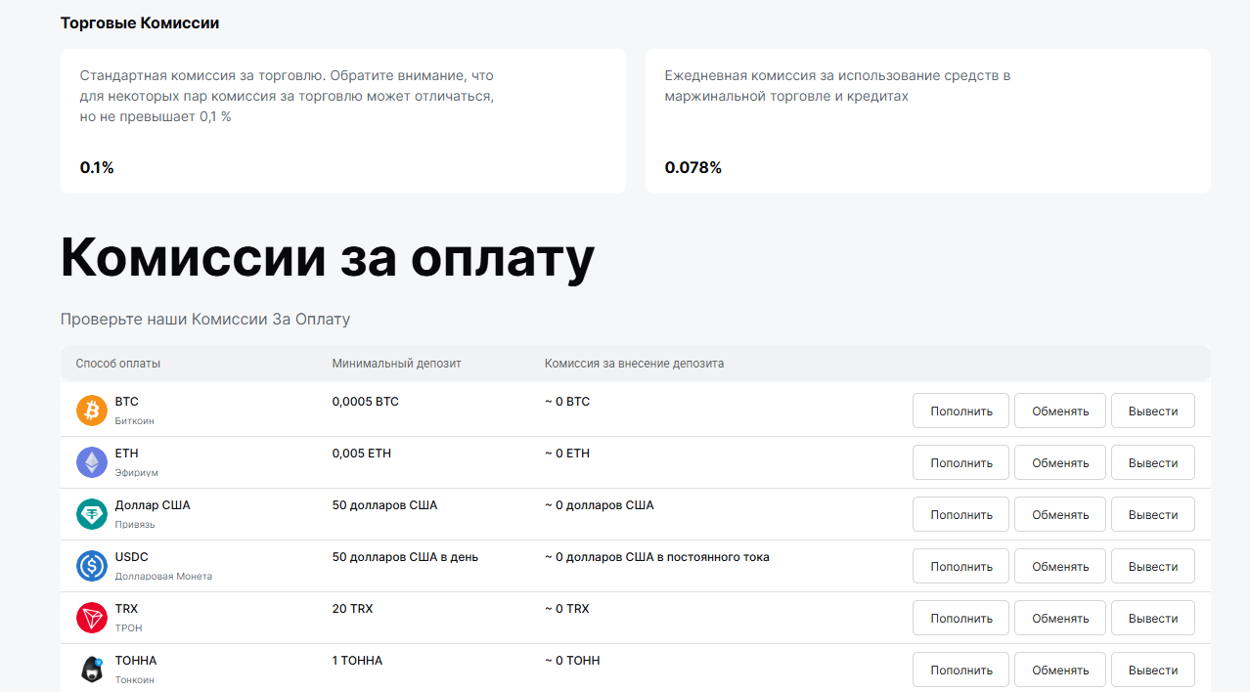Screen dimensions: 1250x692
Task: Click the ~ 0 TRX deposit fee cell
Action: pos(567,609)
